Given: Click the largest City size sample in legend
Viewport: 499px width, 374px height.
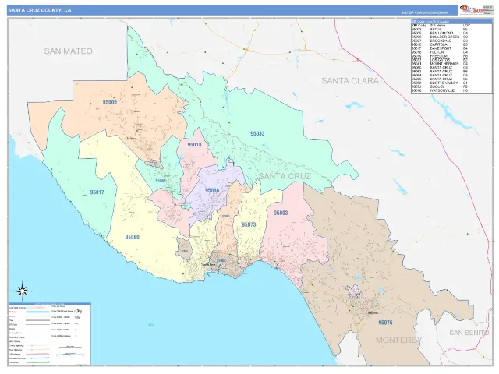Looking at the screenshot, I should point(78,311).
